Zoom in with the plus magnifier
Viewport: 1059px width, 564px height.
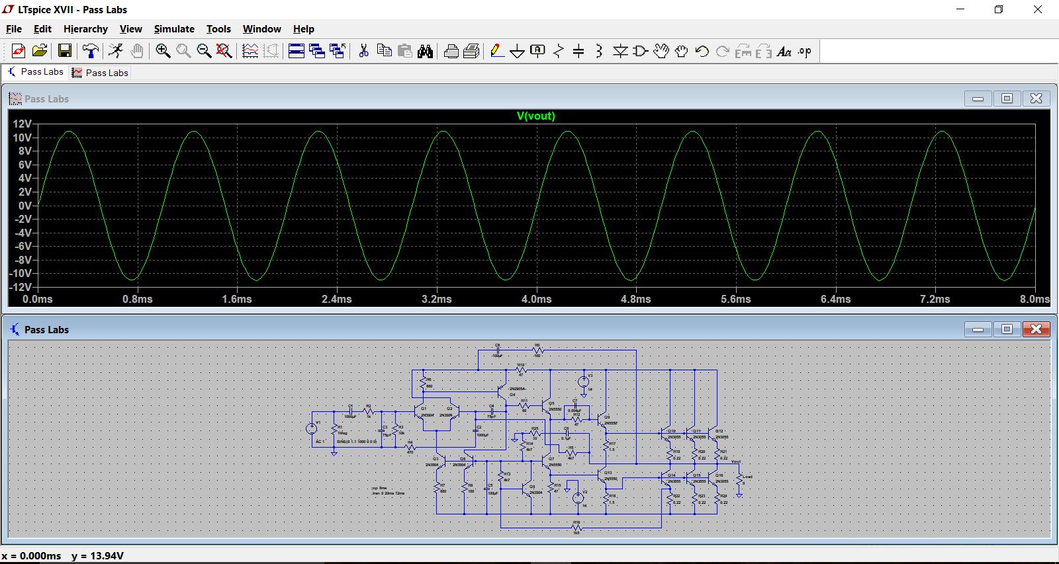click(x=163, y=51)
